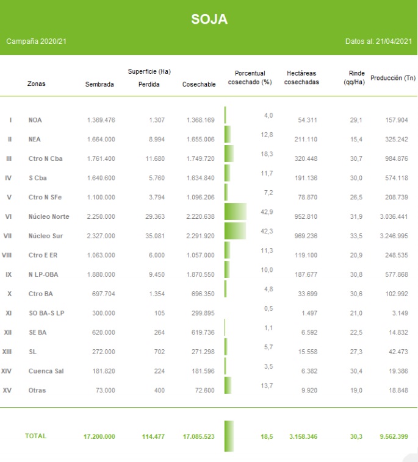The image size is (418, 462).
Task: Select the Núcleo Norte zone row label
Action: point(49,216)
